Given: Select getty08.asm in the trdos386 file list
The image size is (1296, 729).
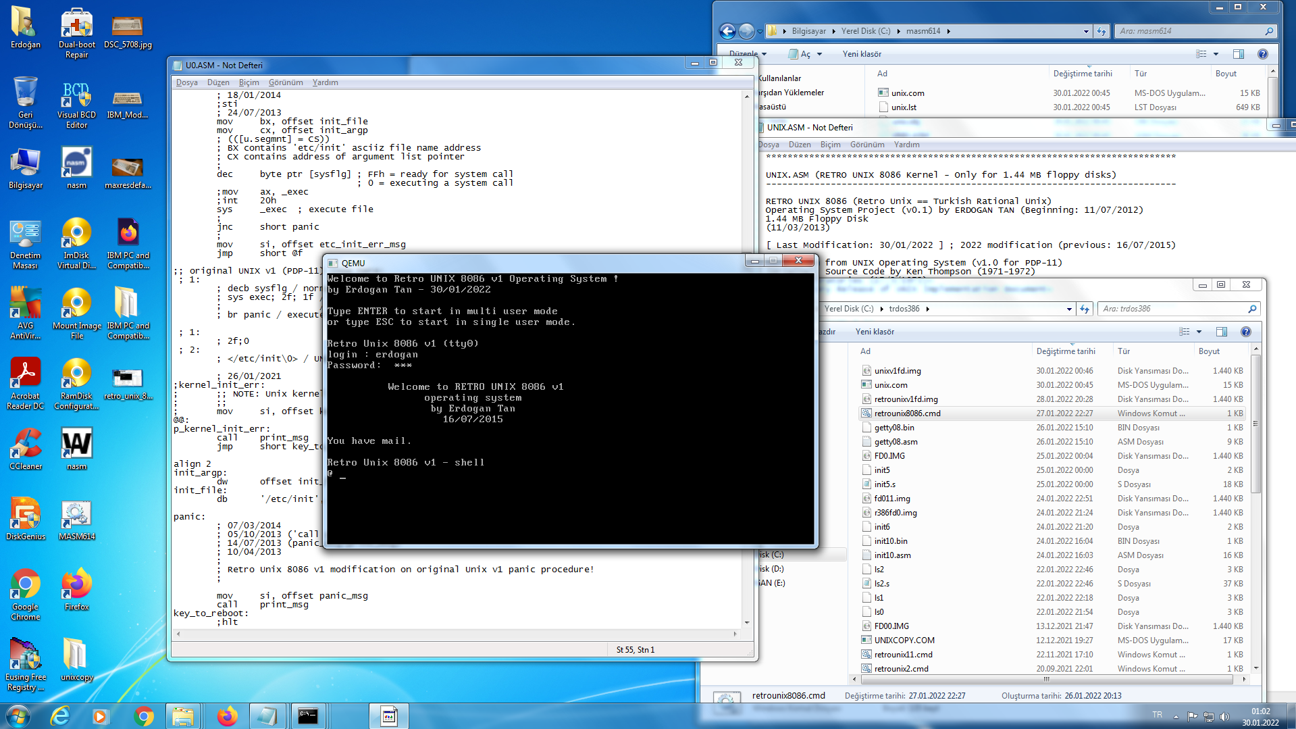Looking at the screenshot, I should (x=896, y=442).
